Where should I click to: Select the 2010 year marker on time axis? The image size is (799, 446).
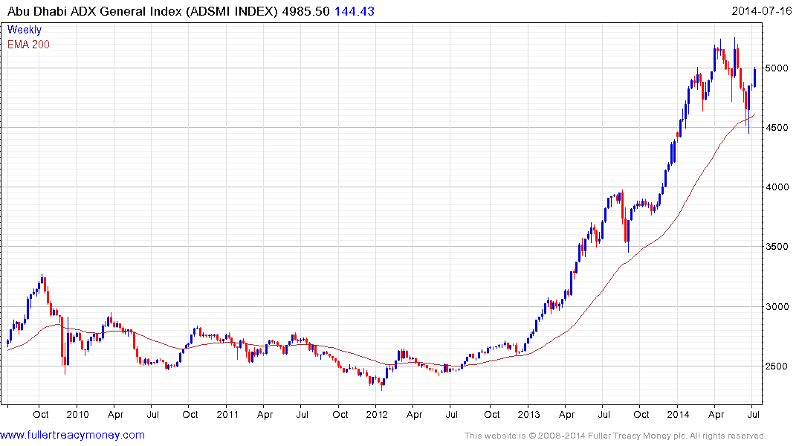tap(77, 414)
